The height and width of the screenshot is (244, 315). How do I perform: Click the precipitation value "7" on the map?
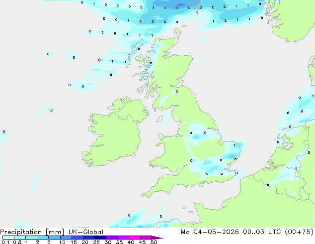177,8
